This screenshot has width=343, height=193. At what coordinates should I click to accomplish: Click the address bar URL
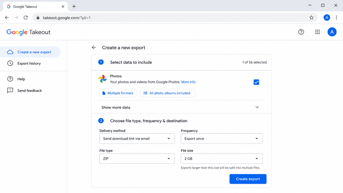[x=67, y=18]
